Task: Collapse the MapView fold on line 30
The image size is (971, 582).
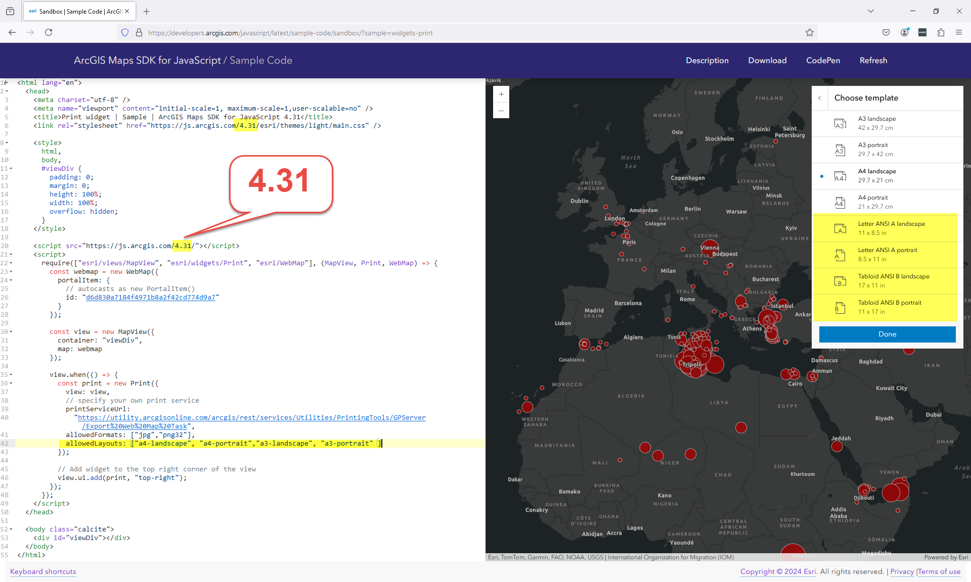Action: click(x=11, y=332)
